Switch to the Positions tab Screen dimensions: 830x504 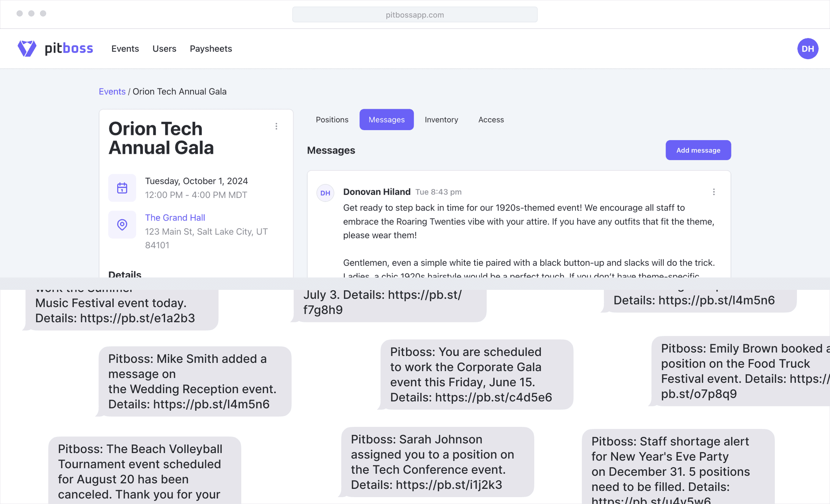(332, 119)
